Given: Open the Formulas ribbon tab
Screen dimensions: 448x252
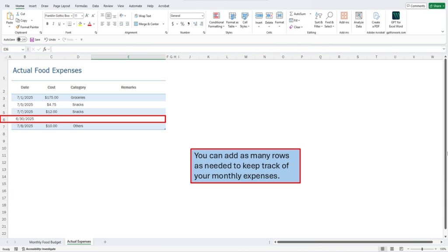Looking at the screenshot, I should [x=81, y=6].
